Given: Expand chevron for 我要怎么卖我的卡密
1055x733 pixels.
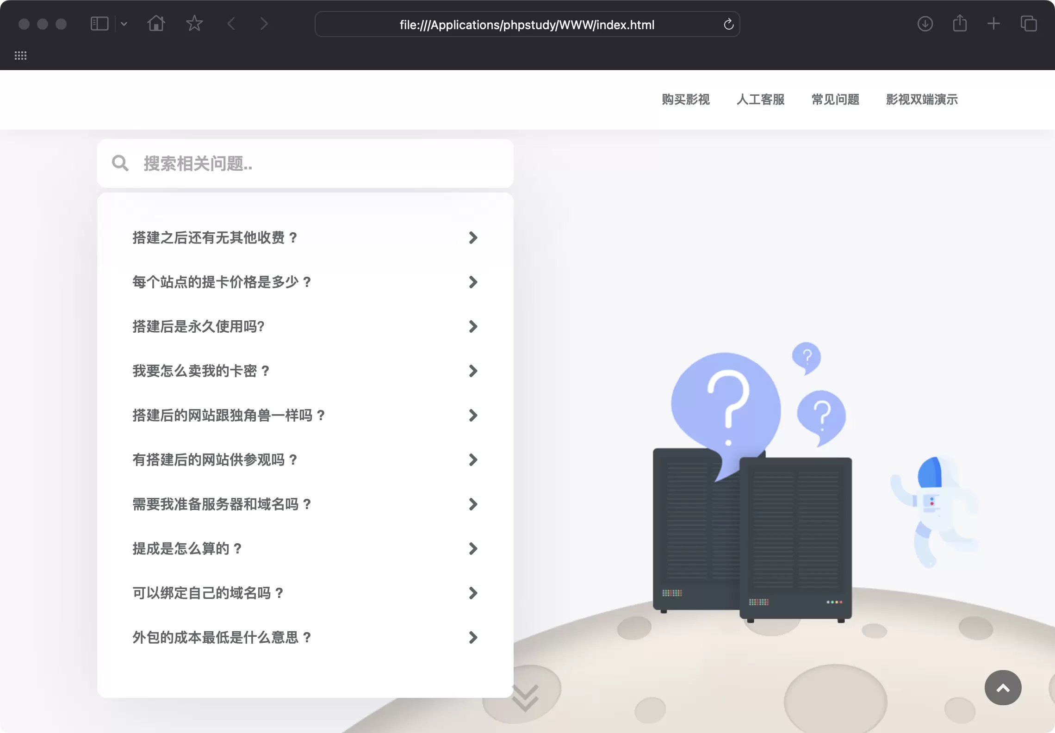Looking at the screenshot, I should pos(473,371).
